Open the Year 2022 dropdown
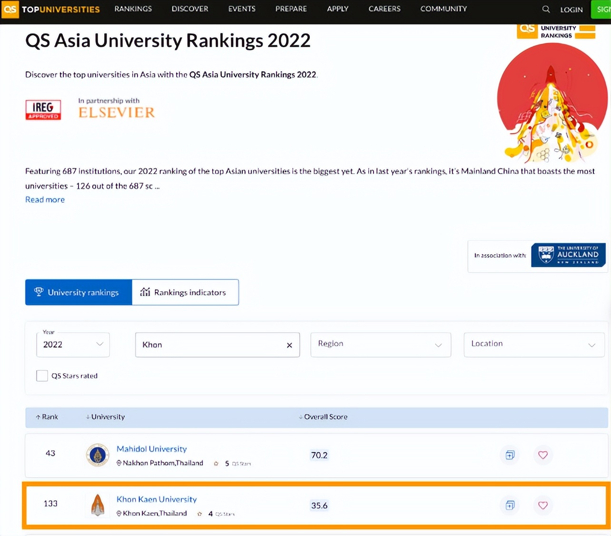The width and height of the screenshot is (611, 536). 73,345
